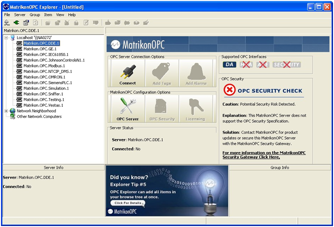Open the File menu
Screen dimensions: 334x227
pos(7,15)
